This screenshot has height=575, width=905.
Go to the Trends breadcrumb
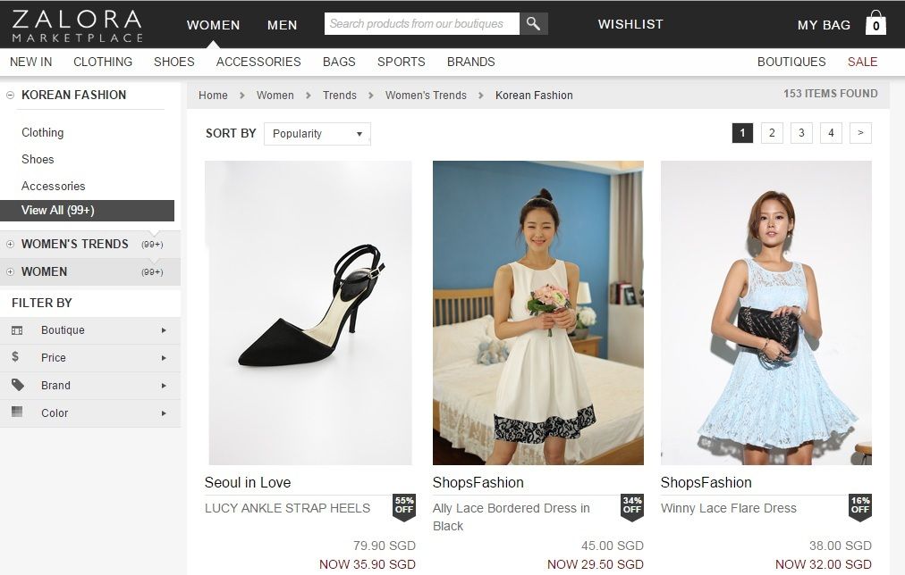pos(340,95)
